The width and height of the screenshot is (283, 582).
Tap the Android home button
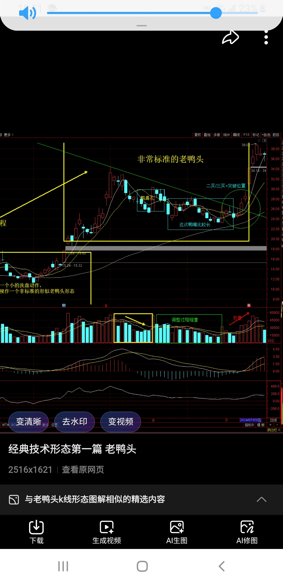[142, 566]
